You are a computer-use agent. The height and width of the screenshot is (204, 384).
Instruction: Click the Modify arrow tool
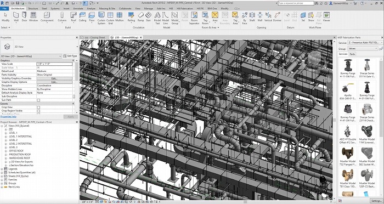click(x=5, y=17)
